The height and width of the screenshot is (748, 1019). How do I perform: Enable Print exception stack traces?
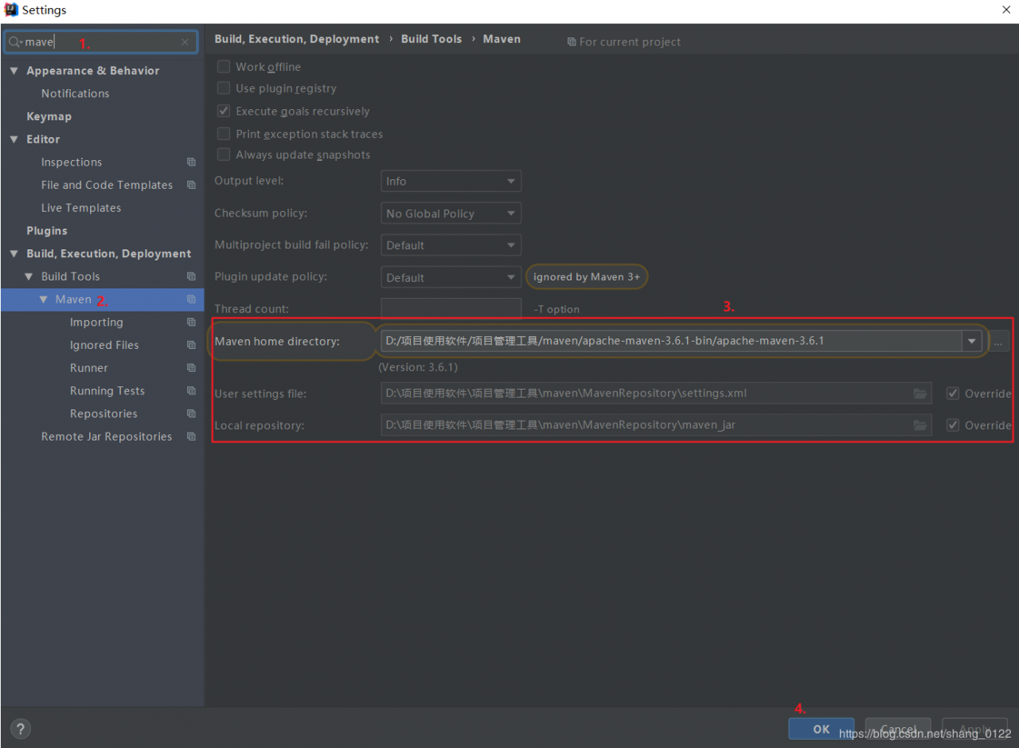224,134
